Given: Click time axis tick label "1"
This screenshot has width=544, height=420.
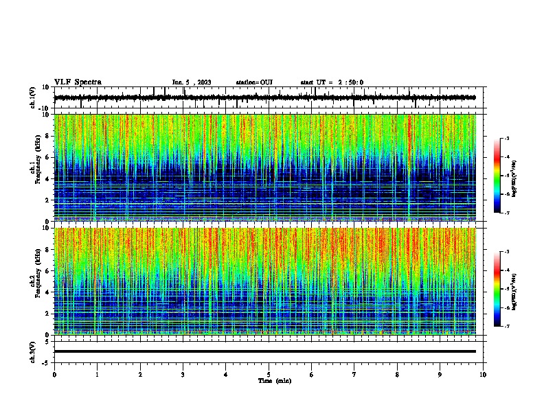Looking at the screenshot, I should point(97,375).
